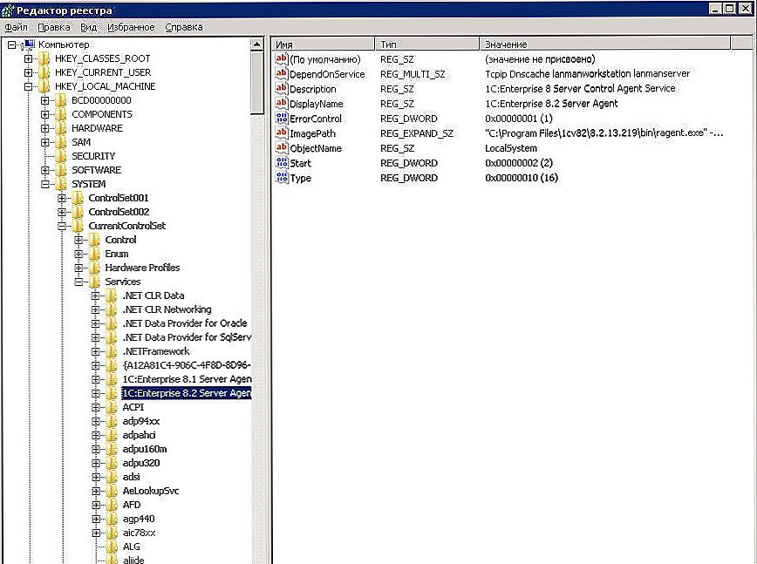Open the Избранное menu
Viewport: 757px width, 564px height.
(x=131, y=28)
